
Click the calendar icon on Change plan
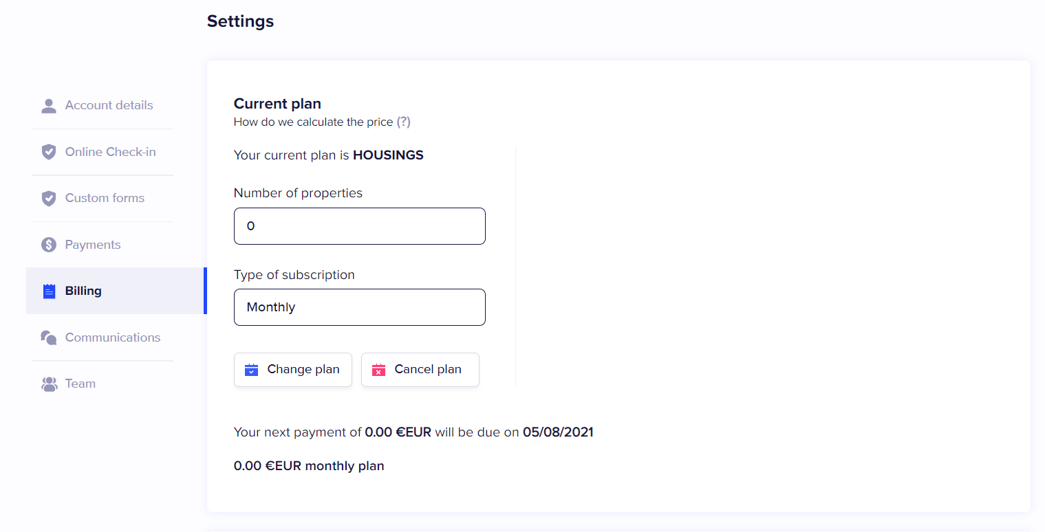click(251, 370)
